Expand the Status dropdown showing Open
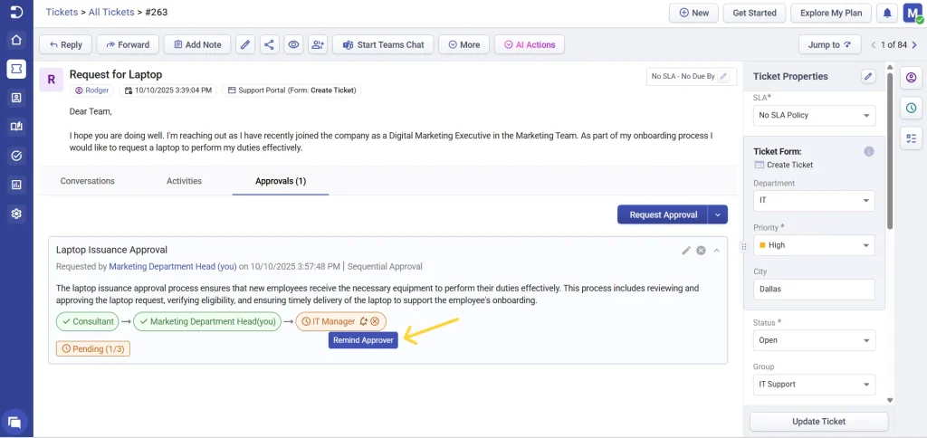The image size is (927, 438). tap(814, 340)
